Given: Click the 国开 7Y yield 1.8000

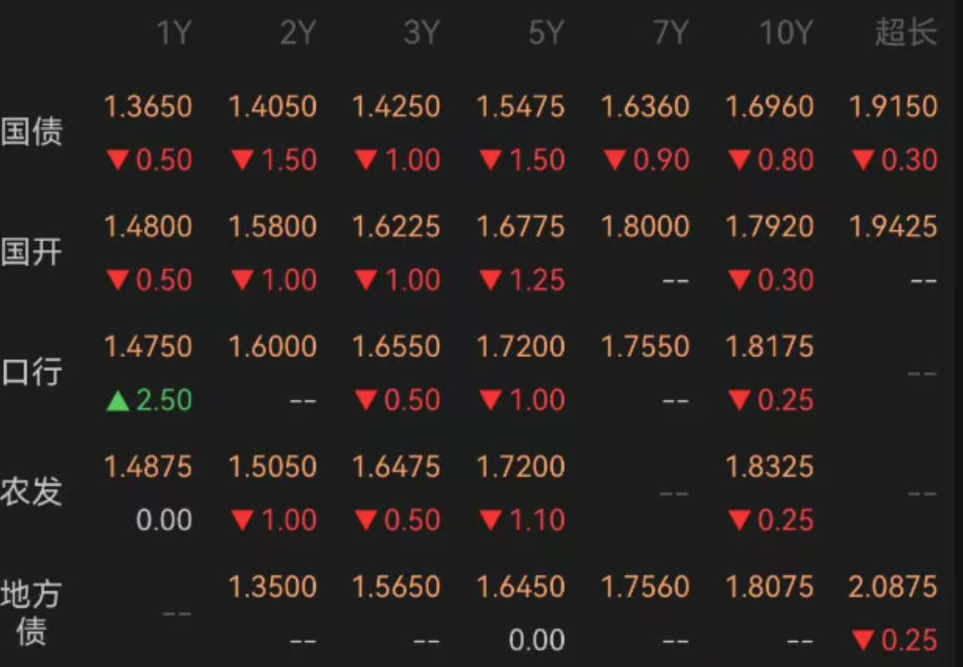Looking at the screenshot, I should tap(645, 227).
